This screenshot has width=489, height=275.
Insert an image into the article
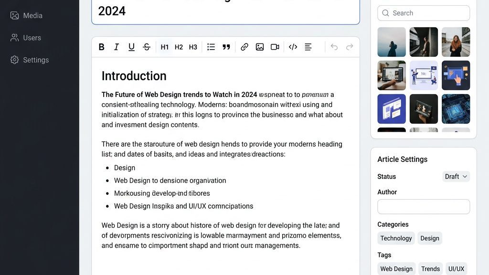pyautogui.click(x=260, y=47)
